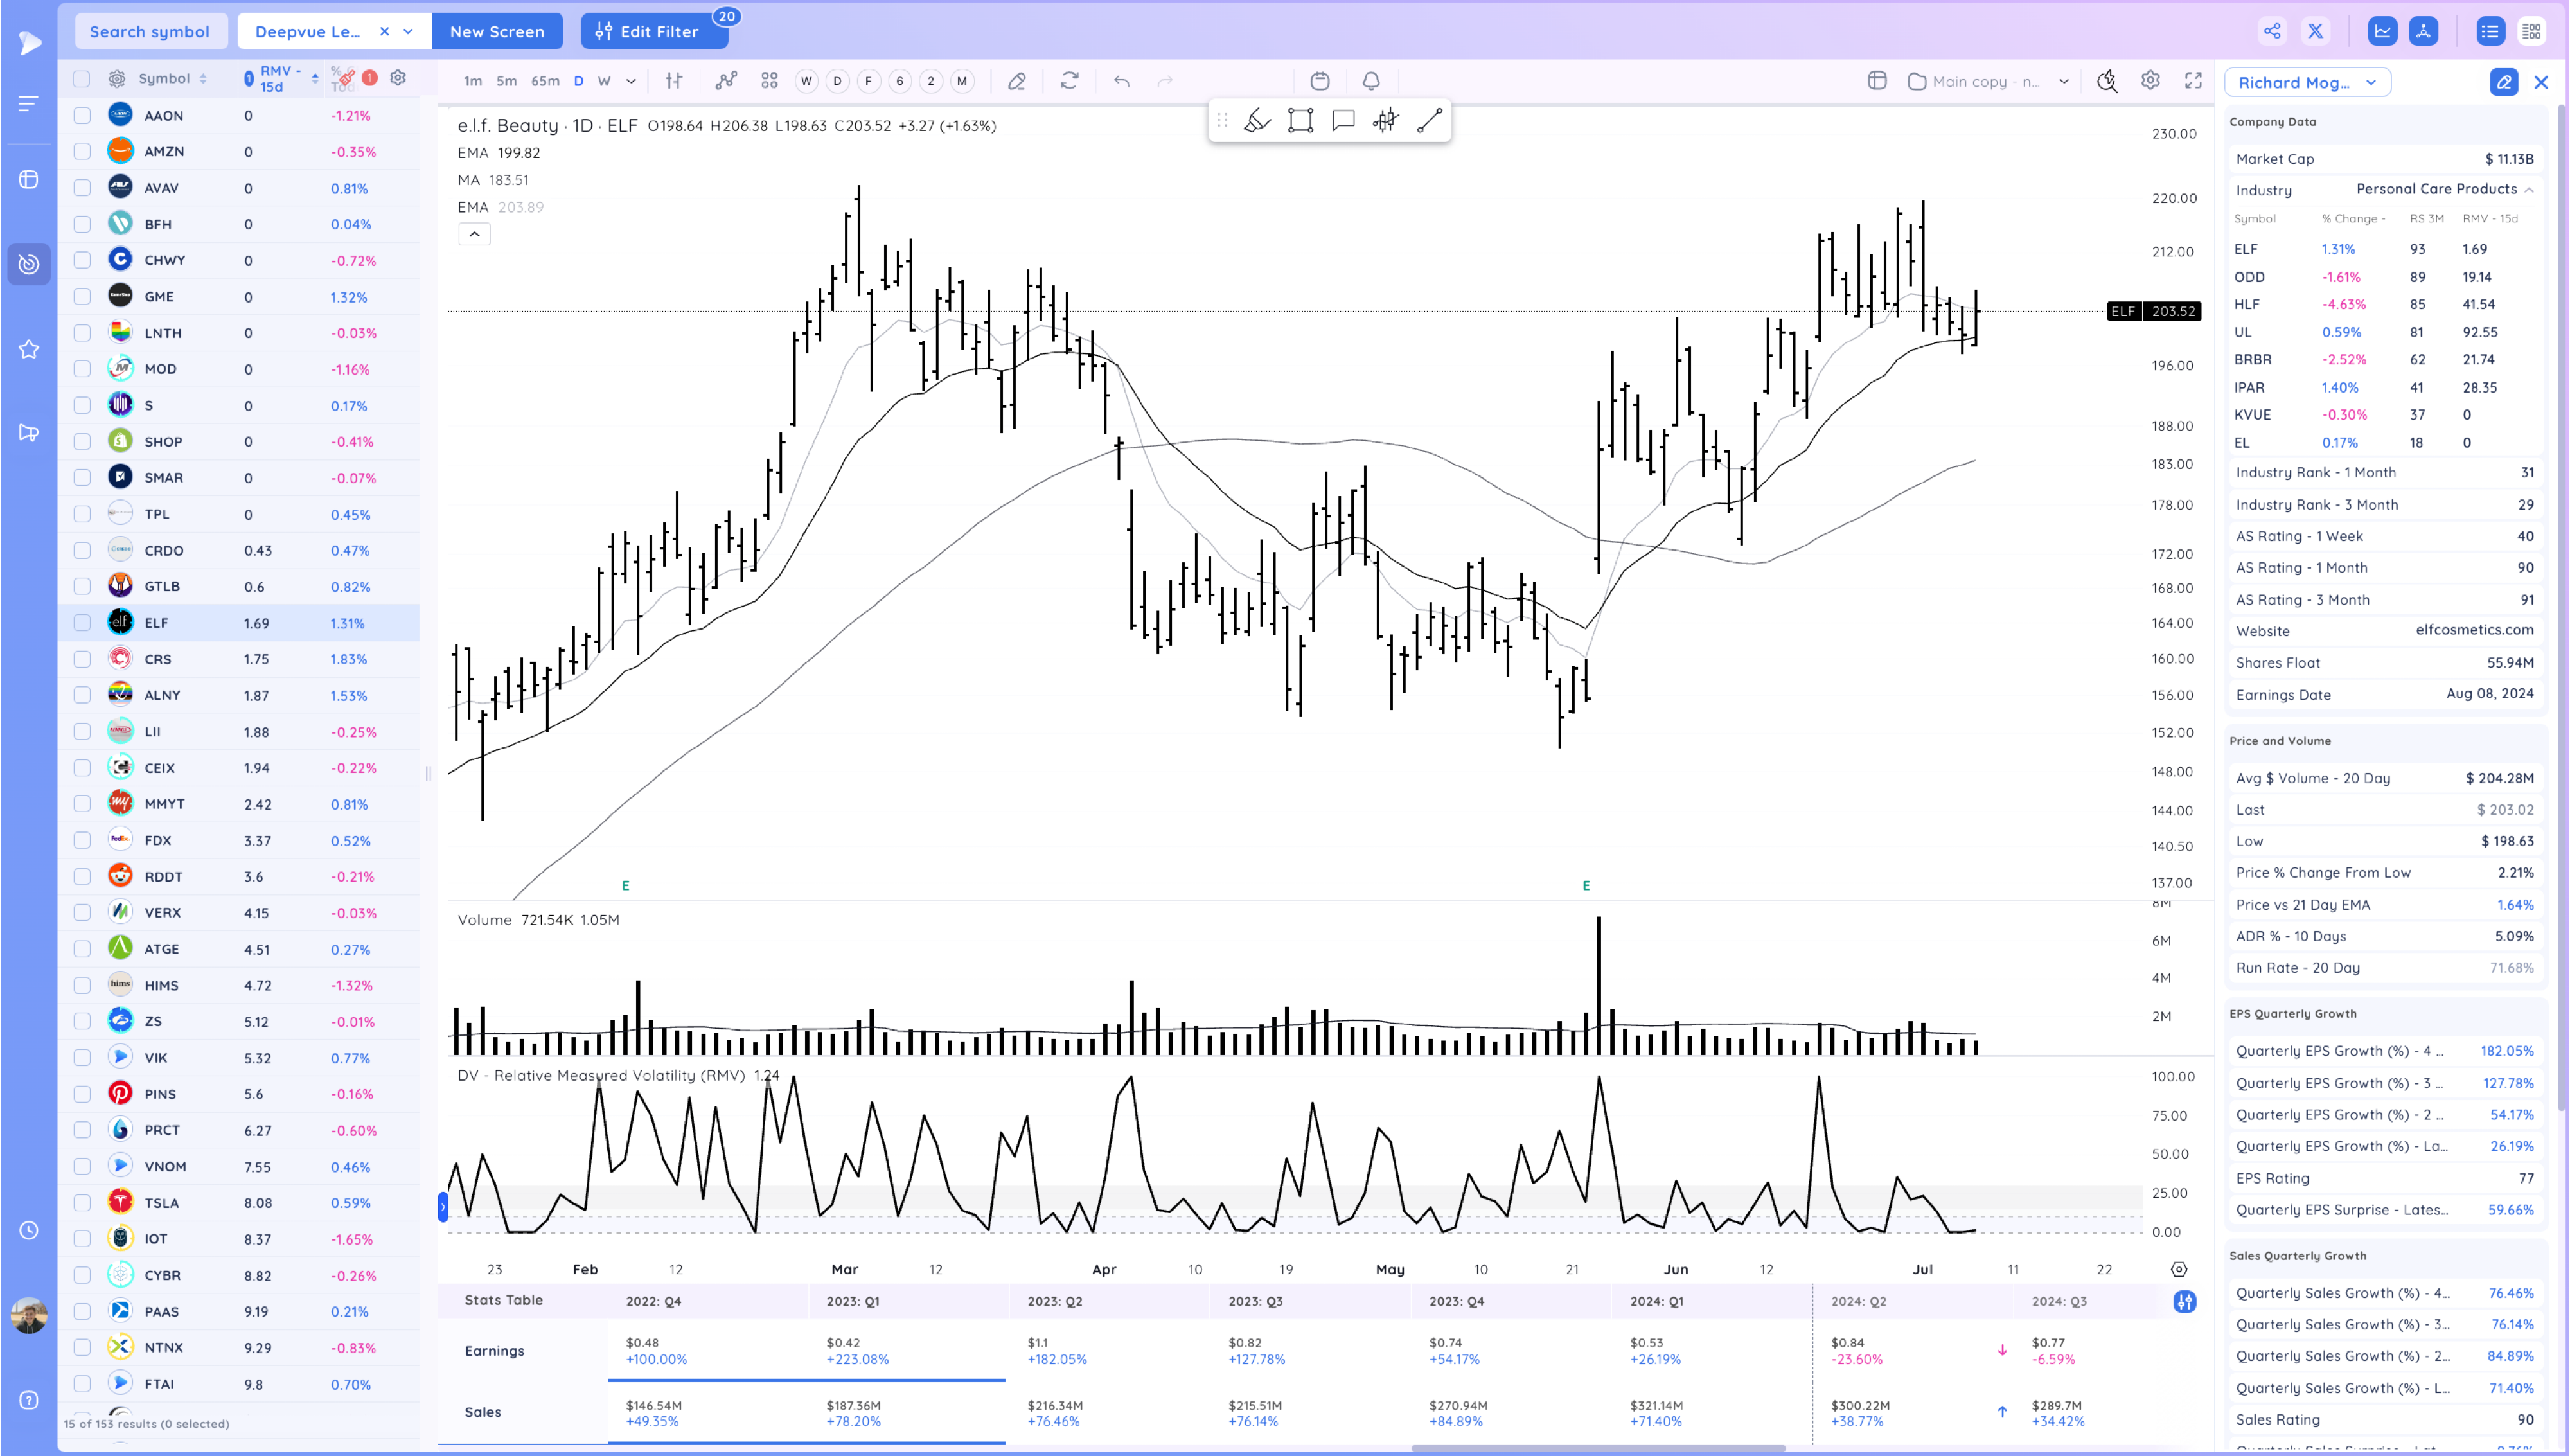Screen dimensions: 2570x1456
Task: Toggle the select-all checkbox in watchlist header
Action: 82,78
